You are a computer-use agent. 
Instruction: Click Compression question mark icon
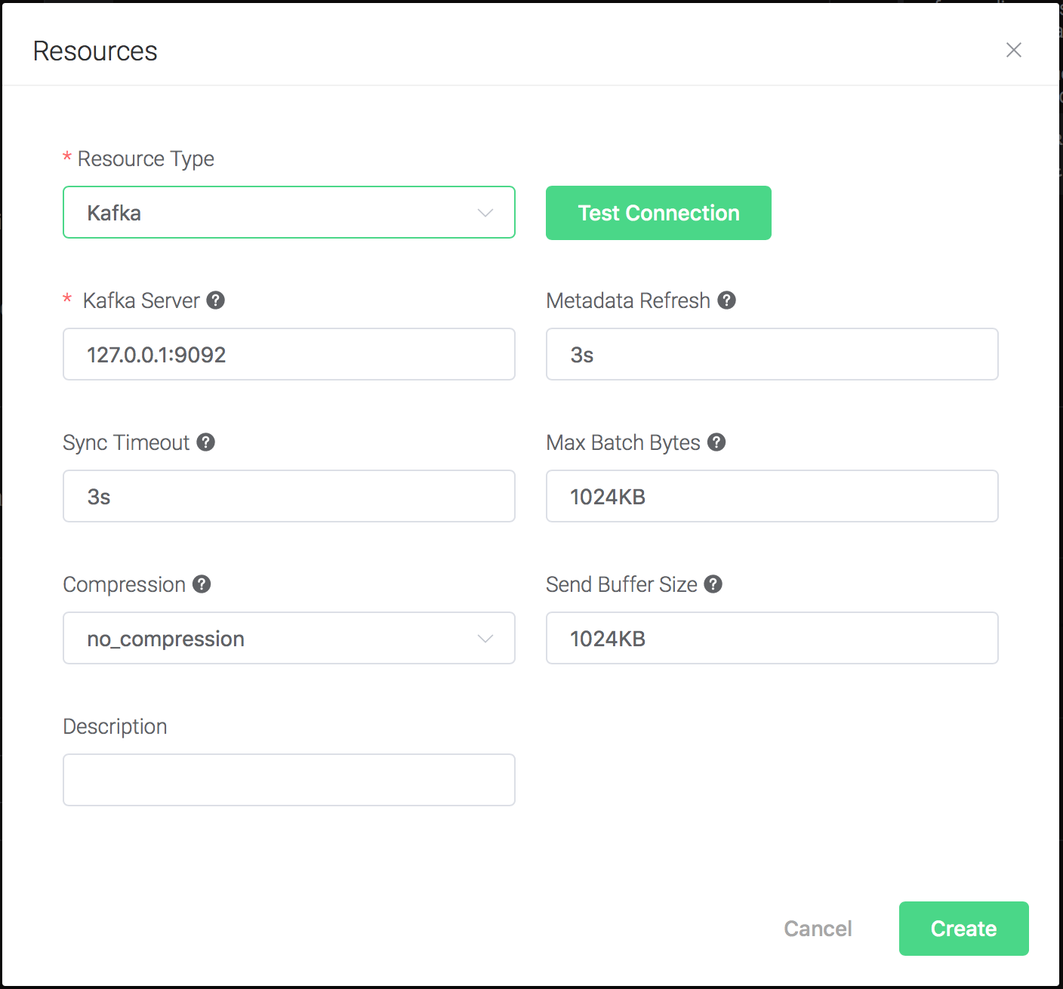click(202, 584)
